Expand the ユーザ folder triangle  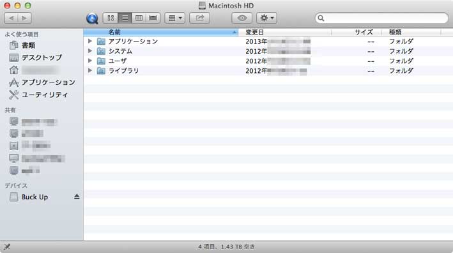click(x=90, y=61)
